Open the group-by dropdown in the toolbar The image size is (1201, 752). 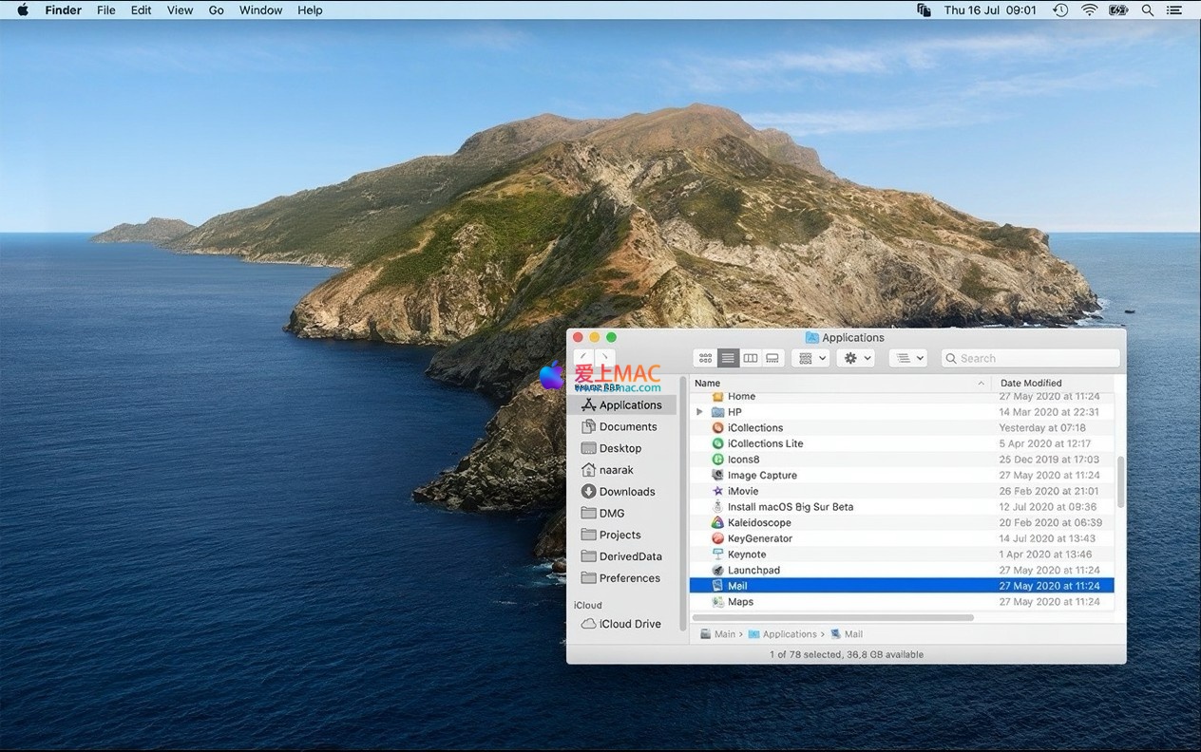point(810,358)
